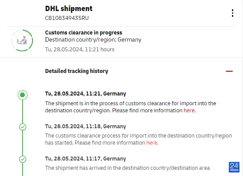Select the 'Tu, 28.05.2024, 11:18, Germany' entry heading

[86, 126]
